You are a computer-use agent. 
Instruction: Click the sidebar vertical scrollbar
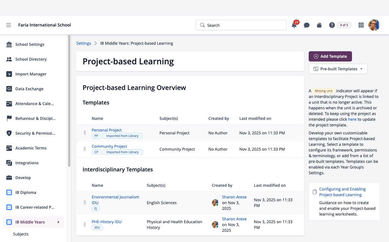(69, 101)
